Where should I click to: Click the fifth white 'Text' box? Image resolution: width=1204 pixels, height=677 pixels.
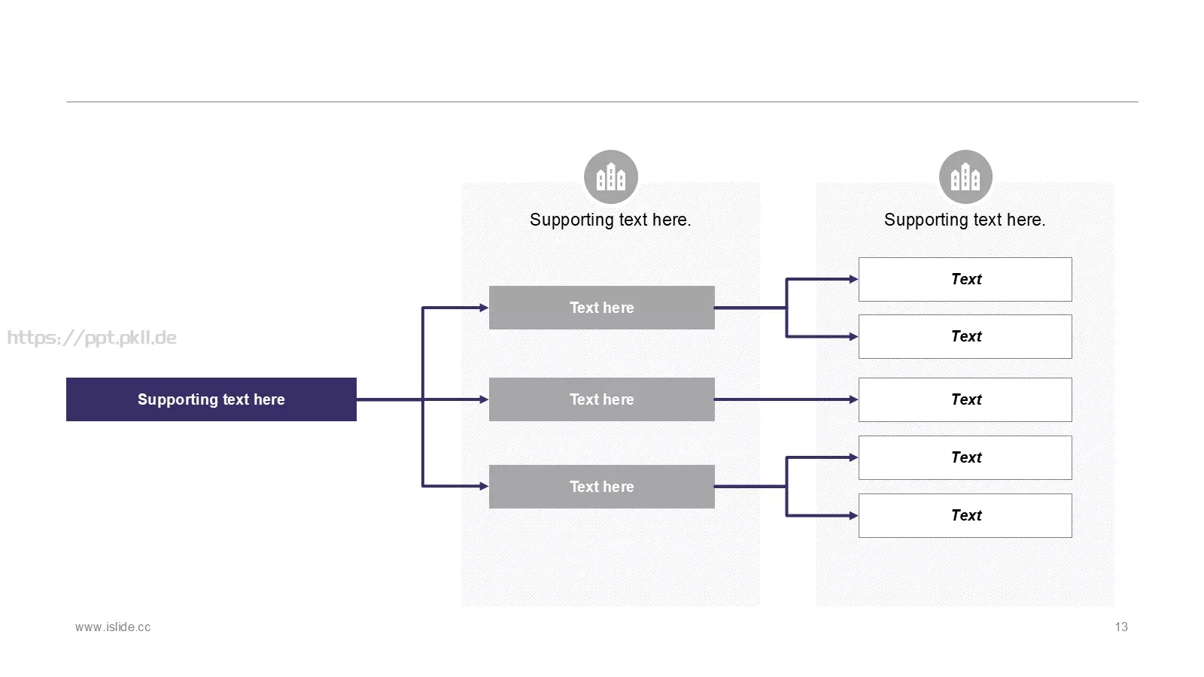pyautogui.click(x=965, y=515)
